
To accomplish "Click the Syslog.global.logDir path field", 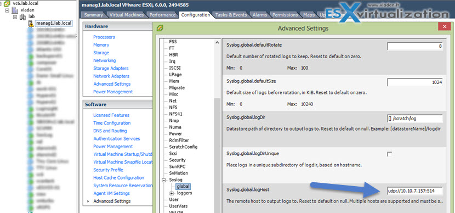I will pyautogui.click(x=415, y=119).
